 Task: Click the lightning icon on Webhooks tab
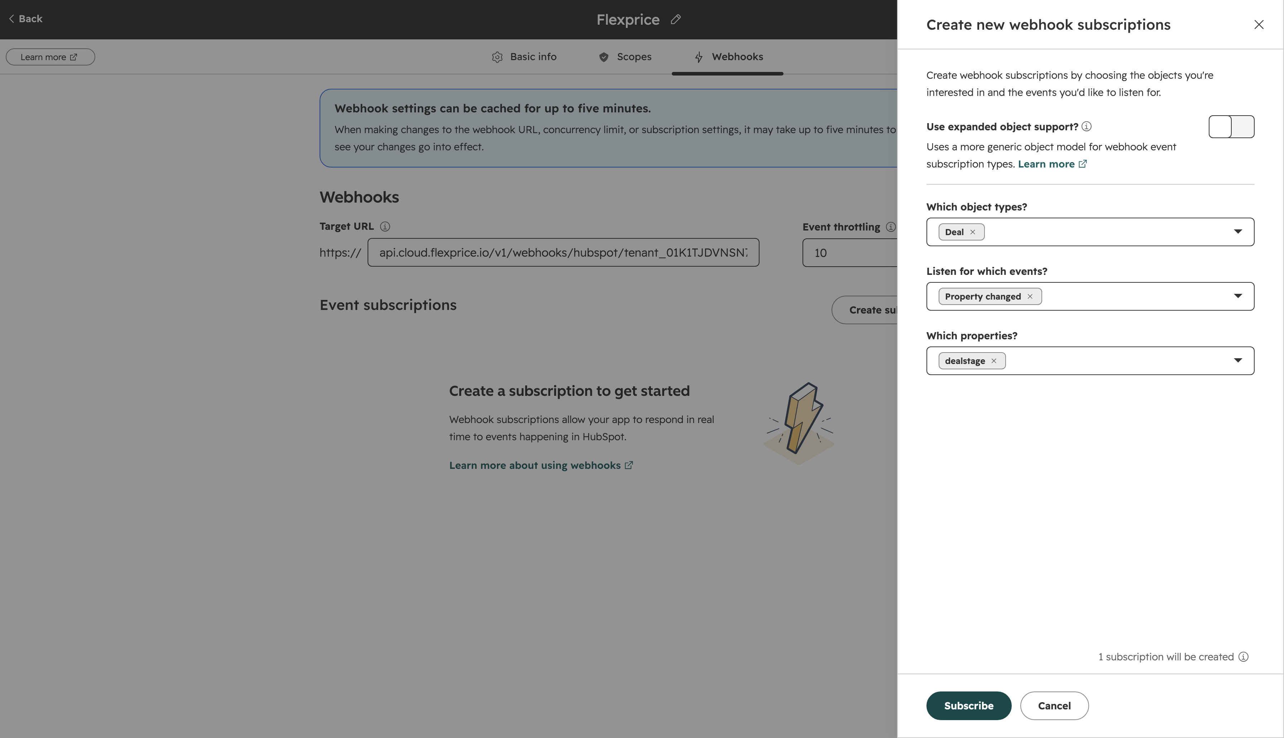tap(699, 57)
